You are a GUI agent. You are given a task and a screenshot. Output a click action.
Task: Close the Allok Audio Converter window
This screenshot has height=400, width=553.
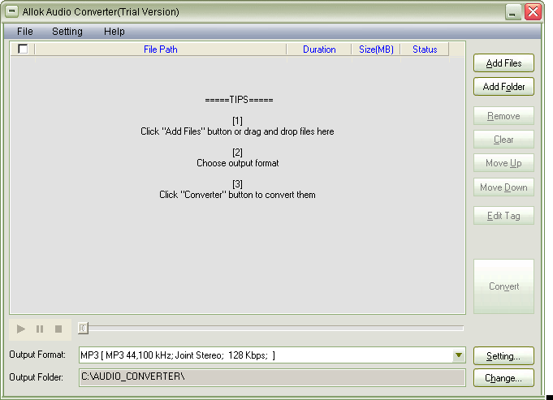(x=533, y=12)
